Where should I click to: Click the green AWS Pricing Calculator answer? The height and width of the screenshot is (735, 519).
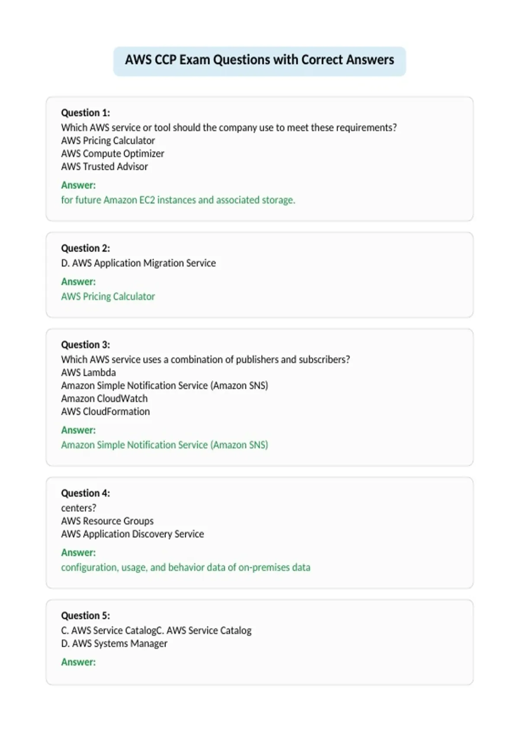(x=108, y=296)
